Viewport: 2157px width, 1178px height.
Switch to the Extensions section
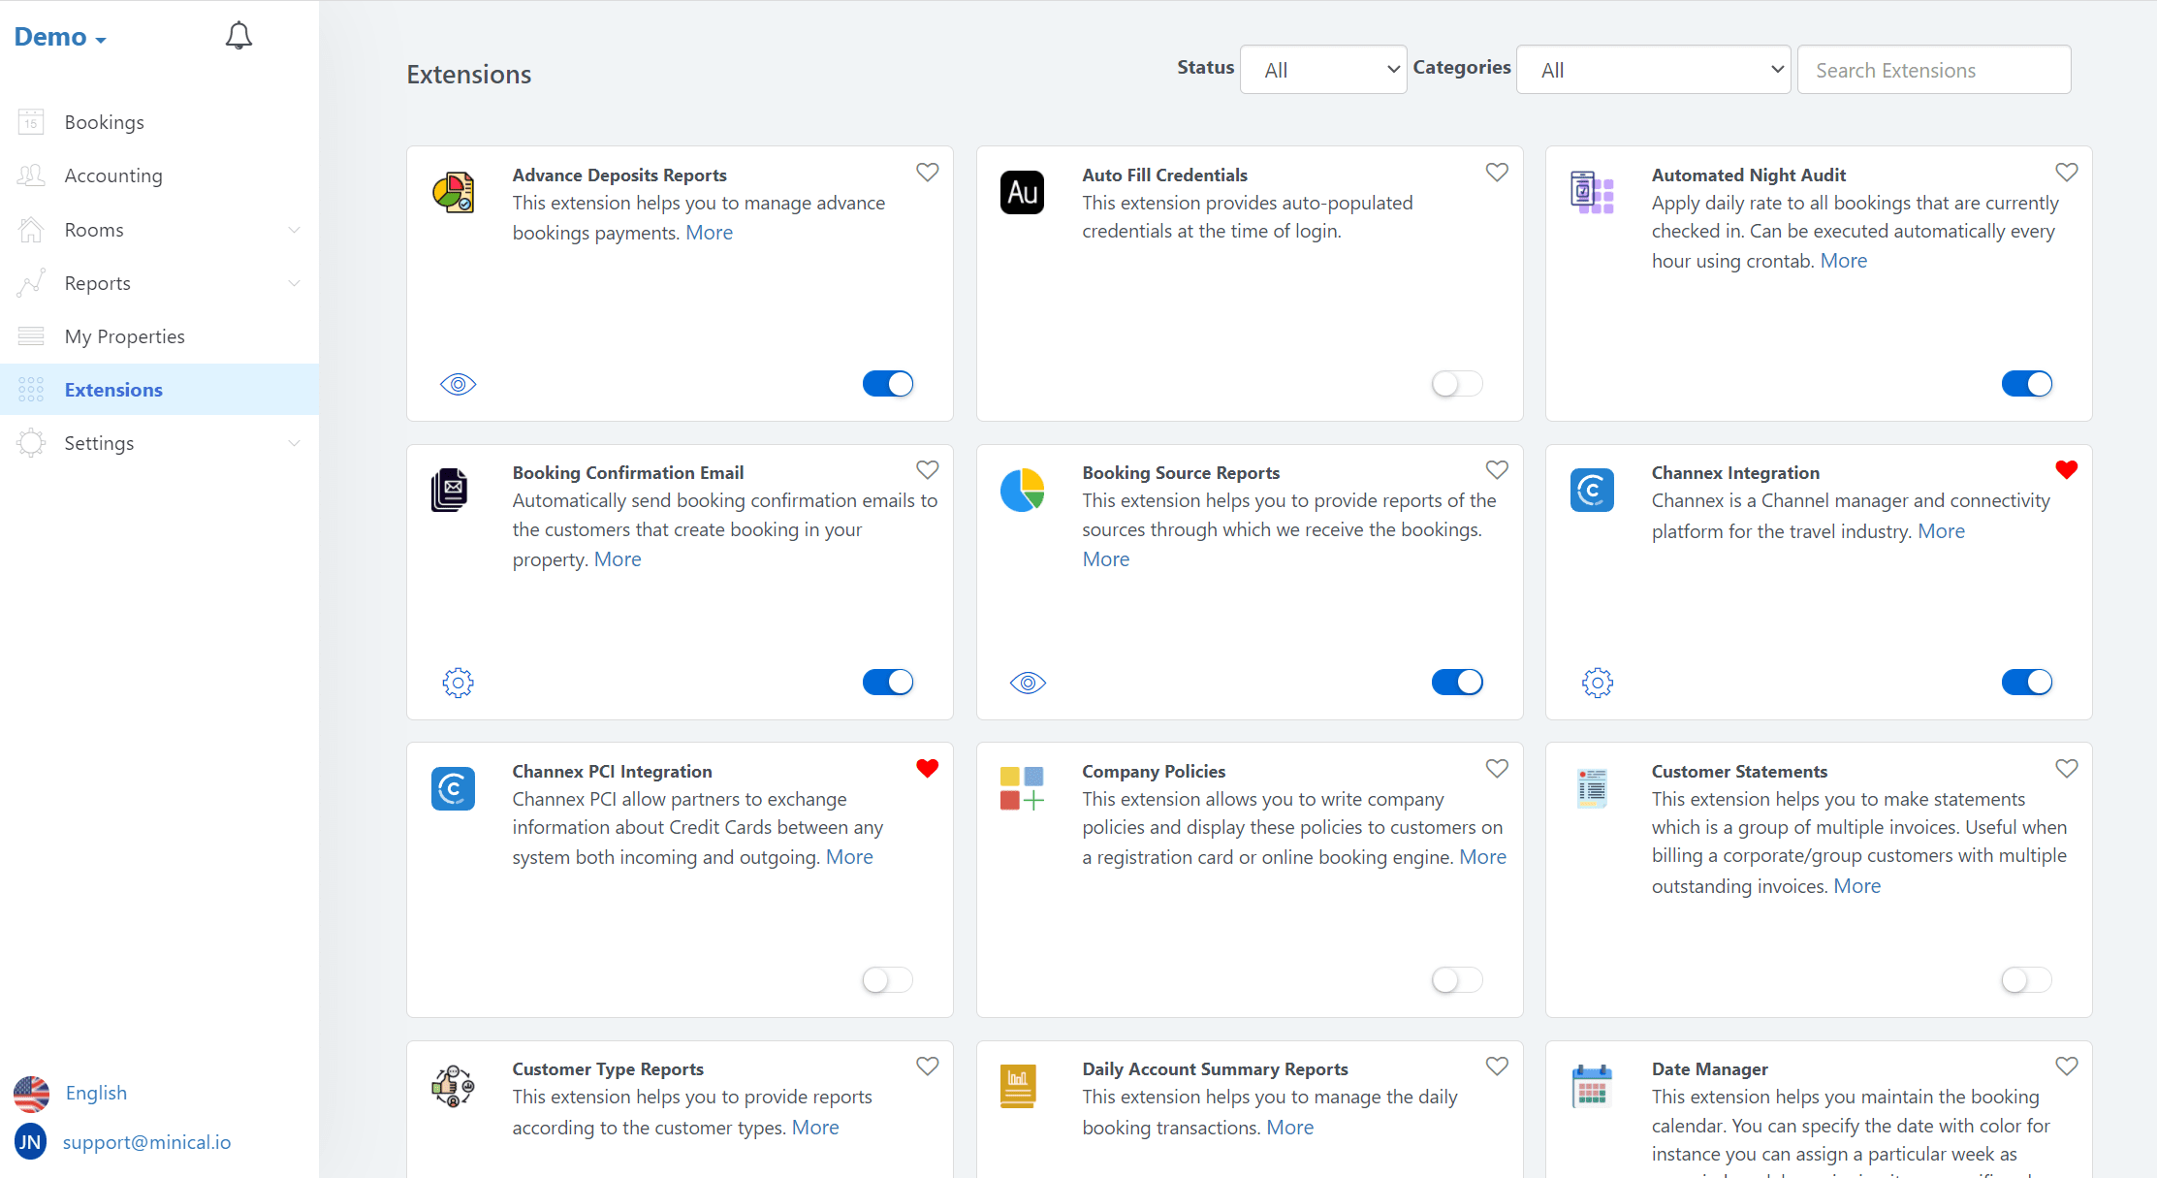(113, 389)
